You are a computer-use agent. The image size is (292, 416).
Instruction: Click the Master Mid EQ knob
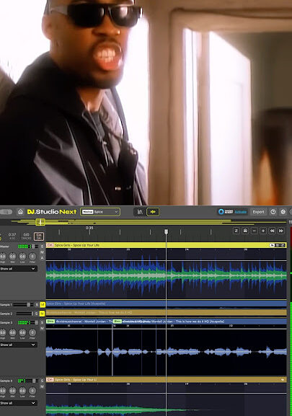[x=12, y=256]
